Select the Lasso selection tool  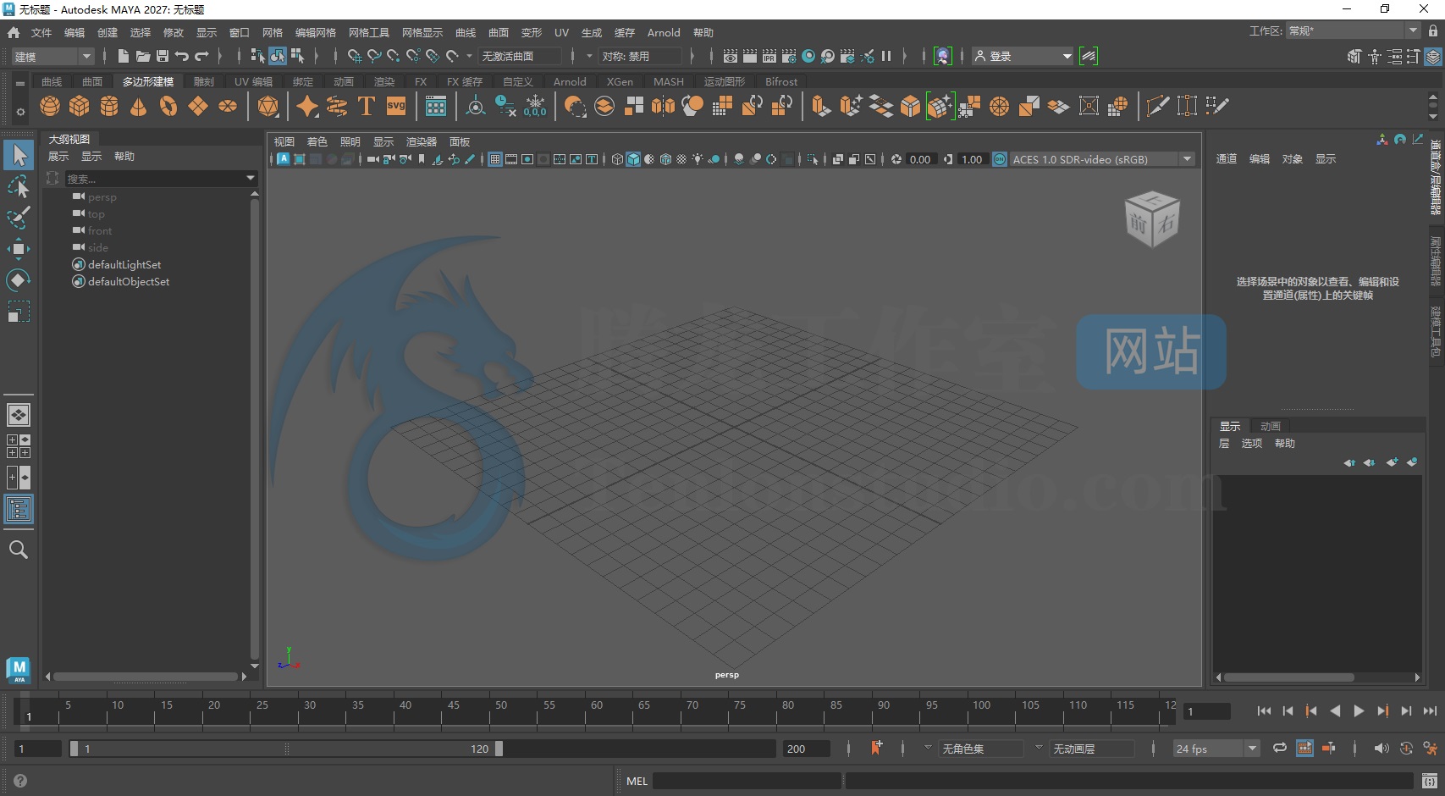(x=19, y=188)
